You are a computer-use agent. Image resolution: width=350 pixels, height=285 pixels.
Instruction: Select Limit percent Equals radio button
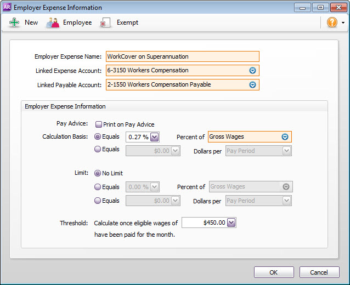coord(98,187)
